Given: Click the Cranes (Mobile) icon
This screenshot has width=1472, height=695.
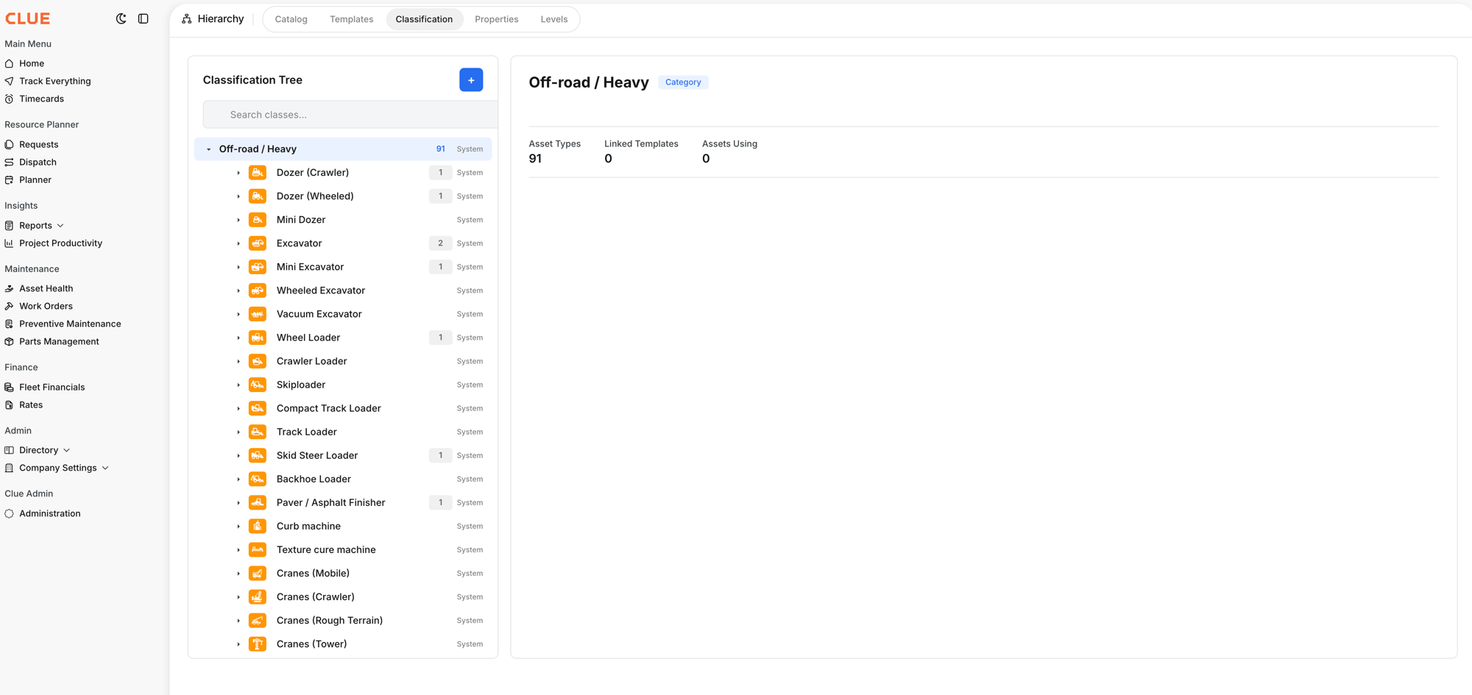Looking at the screenshot, I should 258,572.
